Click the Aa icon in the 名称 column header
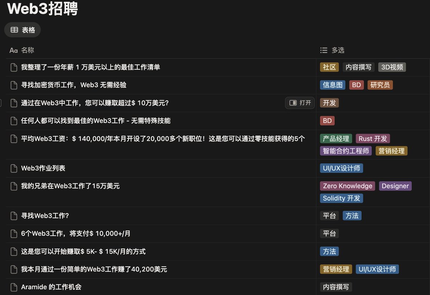Screen dimensions: 430x295 (13, 50)
